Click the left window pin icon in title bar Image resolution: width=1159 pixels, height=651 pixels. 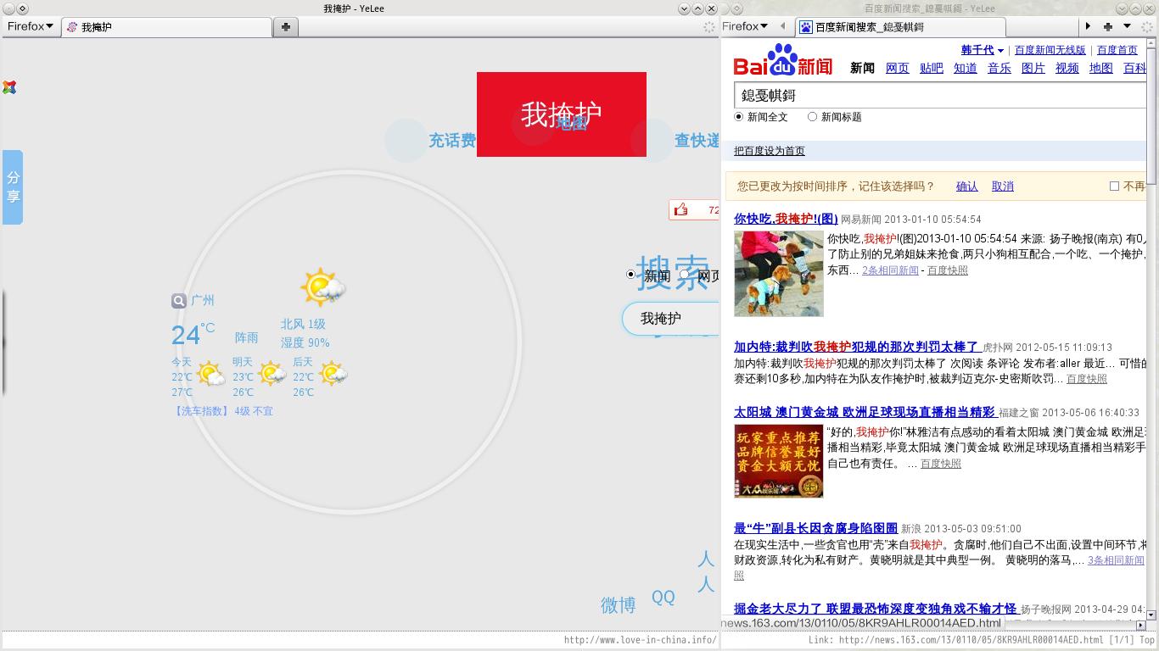[22, 8]
